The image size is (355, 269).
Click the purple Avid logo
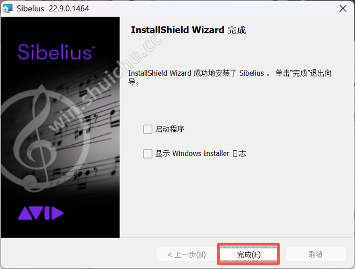click(x=41, y=213)
